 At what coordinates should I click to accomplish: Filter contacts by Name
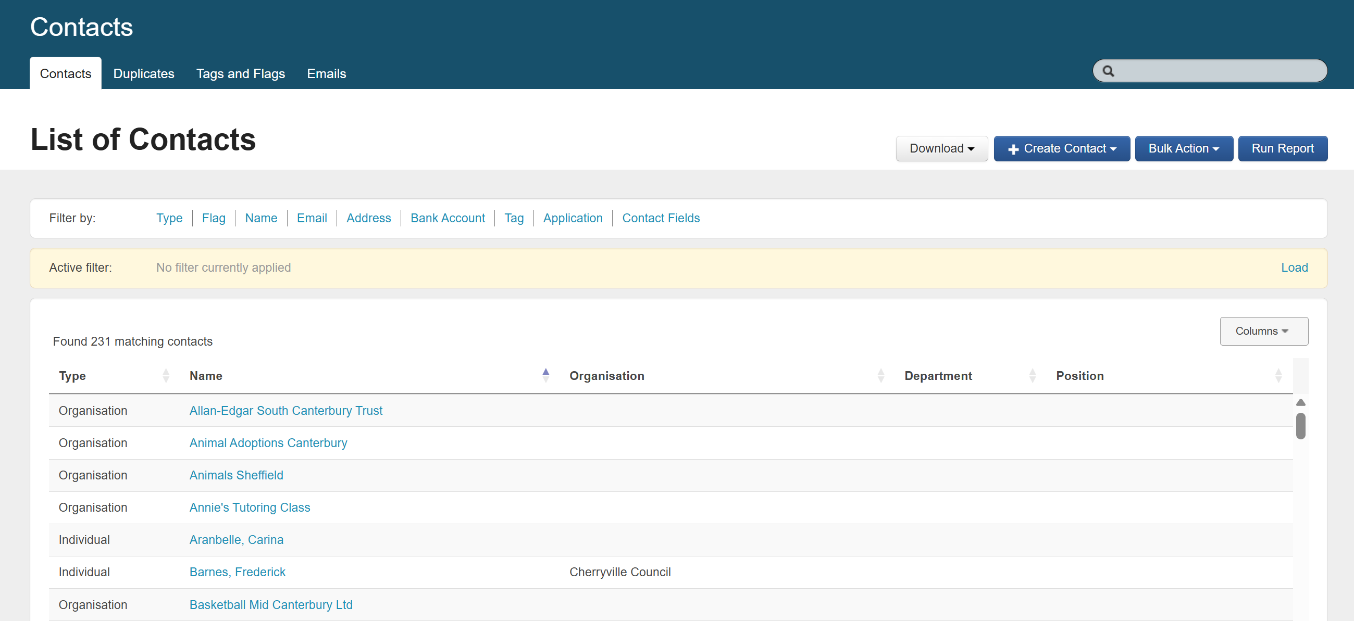[260, 218]
